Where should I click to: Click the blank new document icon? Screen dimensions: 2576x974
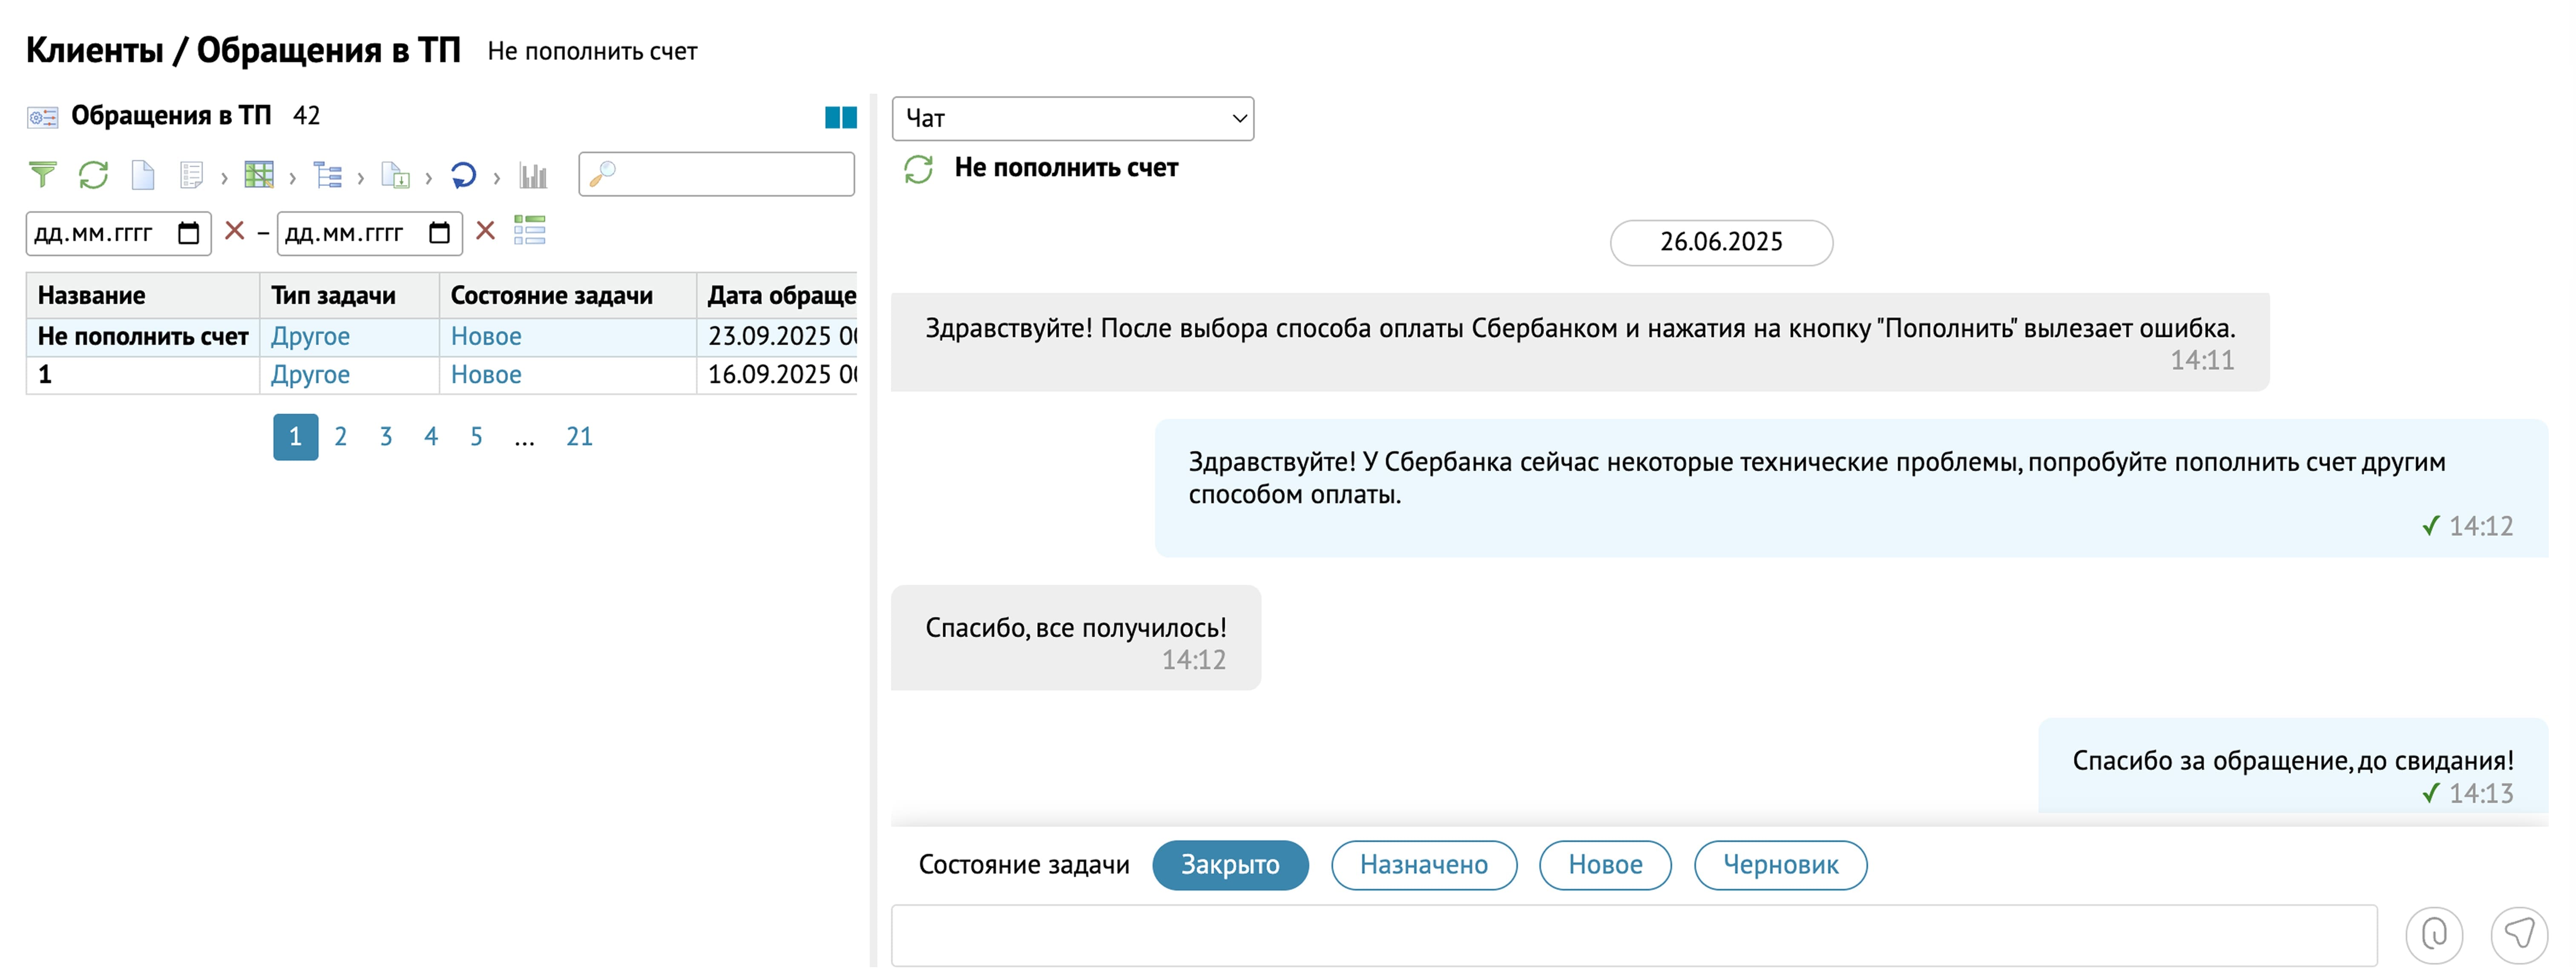pyautogui.click(x=143, y=175)
